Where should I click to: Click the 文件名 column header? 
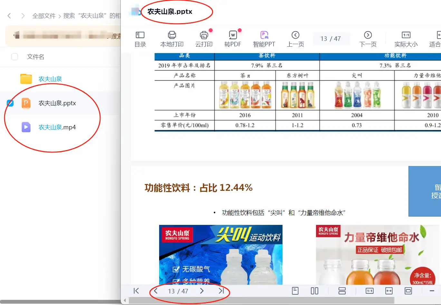pos(35,57)
